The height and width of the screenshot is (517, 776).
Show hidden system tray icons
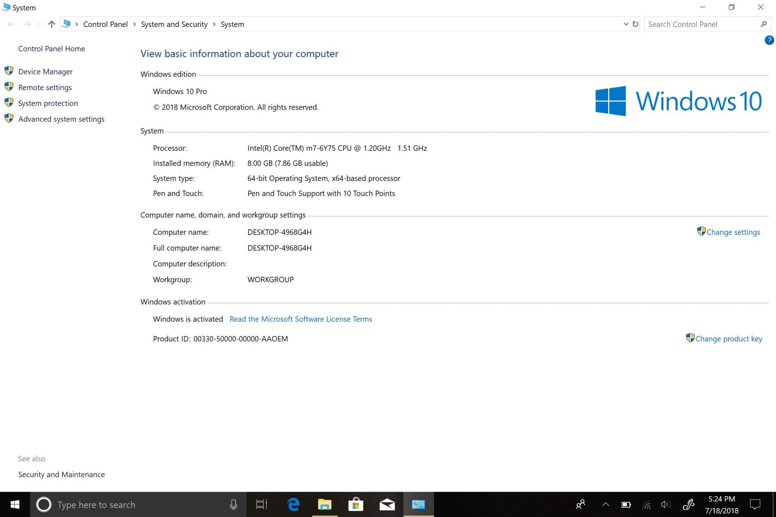tap(605, 505)
